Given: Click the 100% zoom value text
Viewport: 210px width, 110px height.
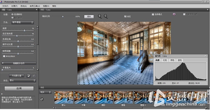Looking at the screenshot, I should tap(77, 17).
